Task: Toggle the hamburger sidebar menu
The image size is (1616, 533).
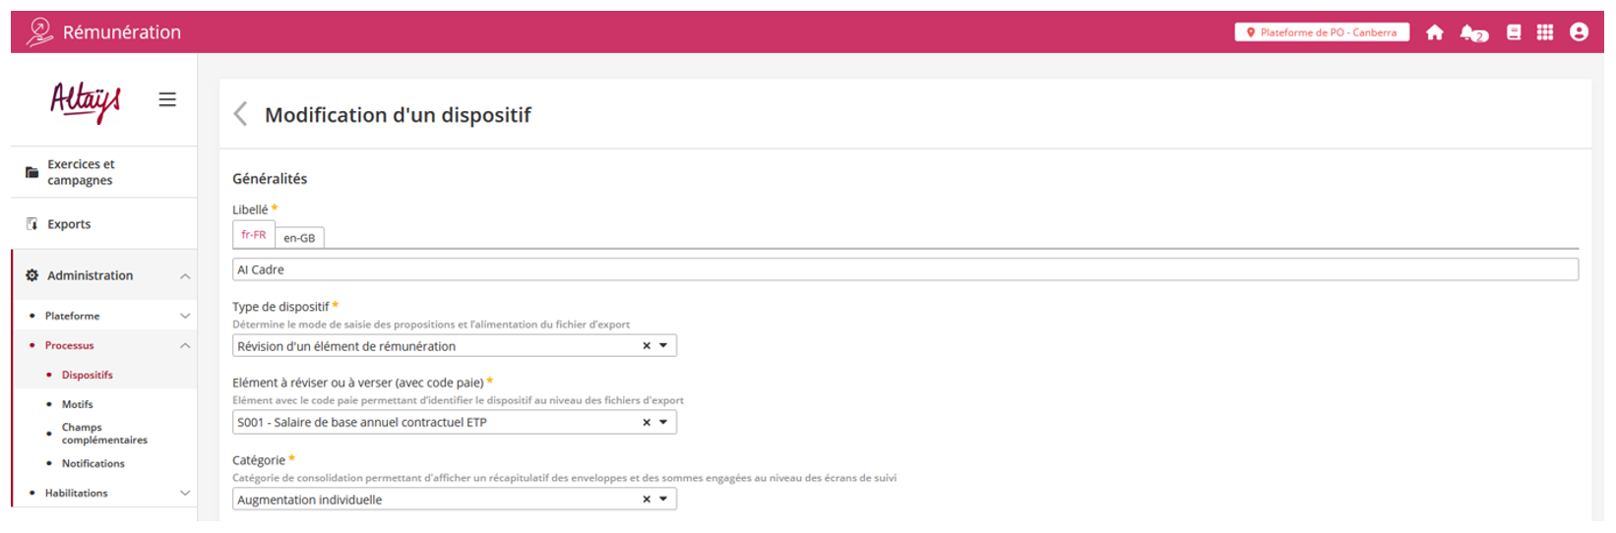Action: click(x=167, y=99)
